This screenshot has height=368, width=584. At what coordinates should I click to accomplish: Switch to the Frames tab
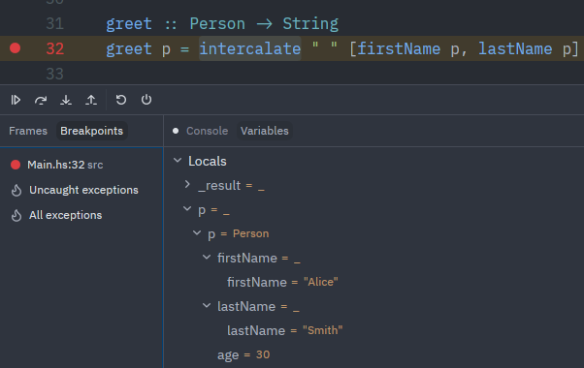(x=28, y=131)
